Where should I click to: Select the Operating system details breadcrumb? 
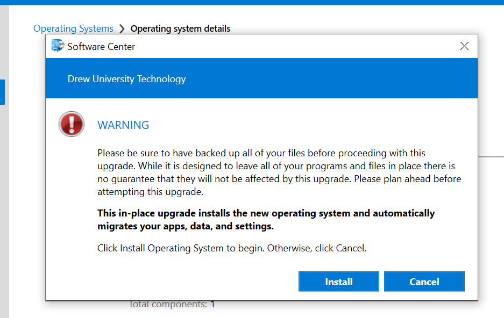click(180, 28)
